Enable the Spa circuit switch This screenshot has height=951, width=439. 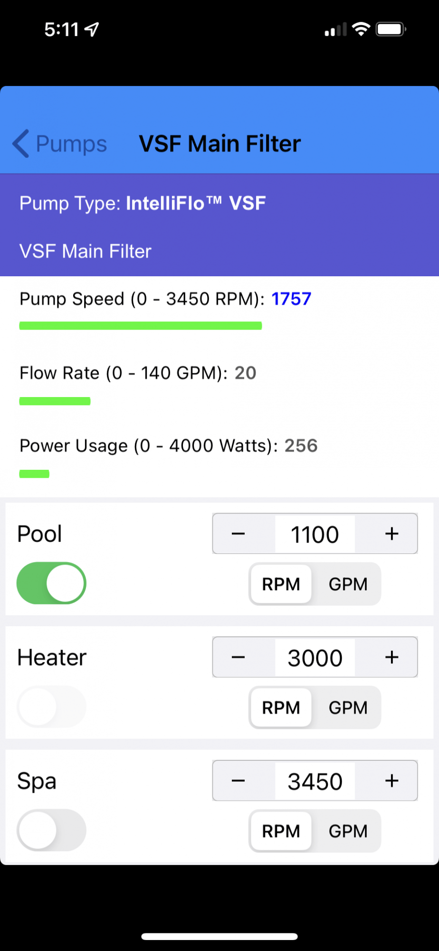(51, 830)
